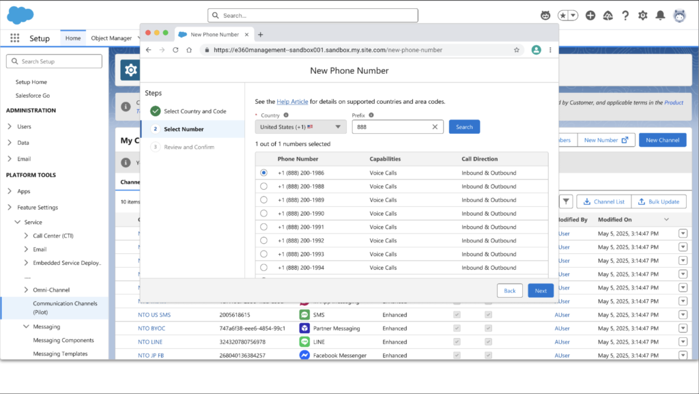Open the Setup gear icon menu

[x=642, y=15]
